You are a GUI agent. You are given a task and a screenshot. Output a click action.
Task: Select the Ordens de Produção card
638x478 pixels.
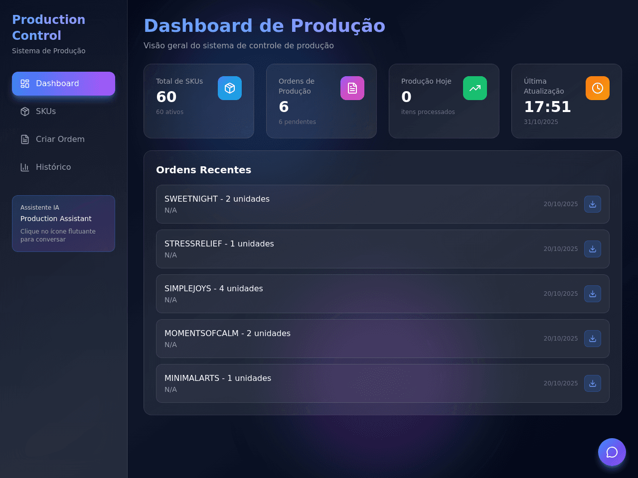[321, 101]
